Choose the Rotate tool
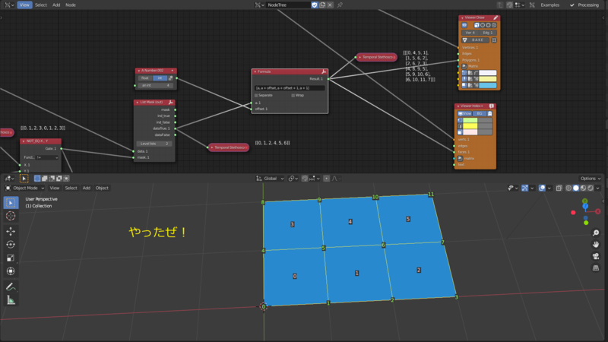 pos(11,245)
